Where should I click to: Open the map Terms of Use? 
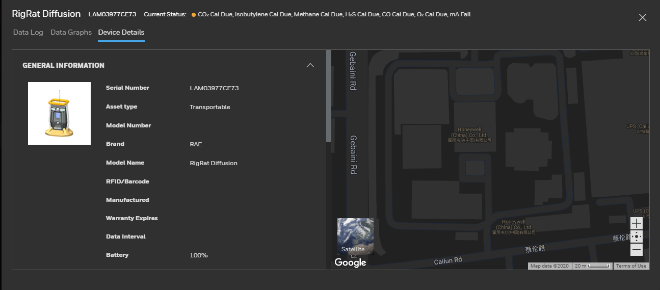[631, 266]
